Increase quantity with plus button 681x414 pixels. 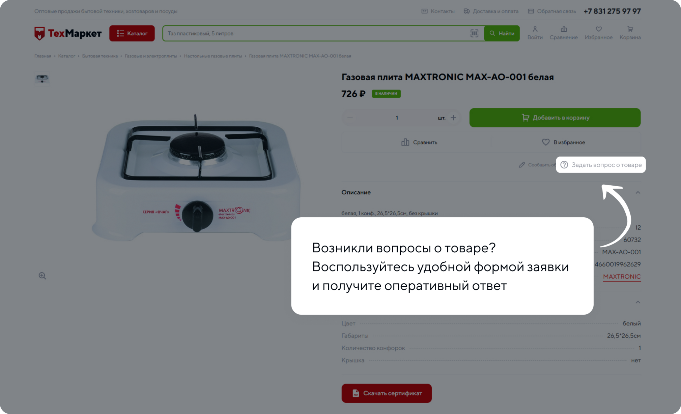453,118
